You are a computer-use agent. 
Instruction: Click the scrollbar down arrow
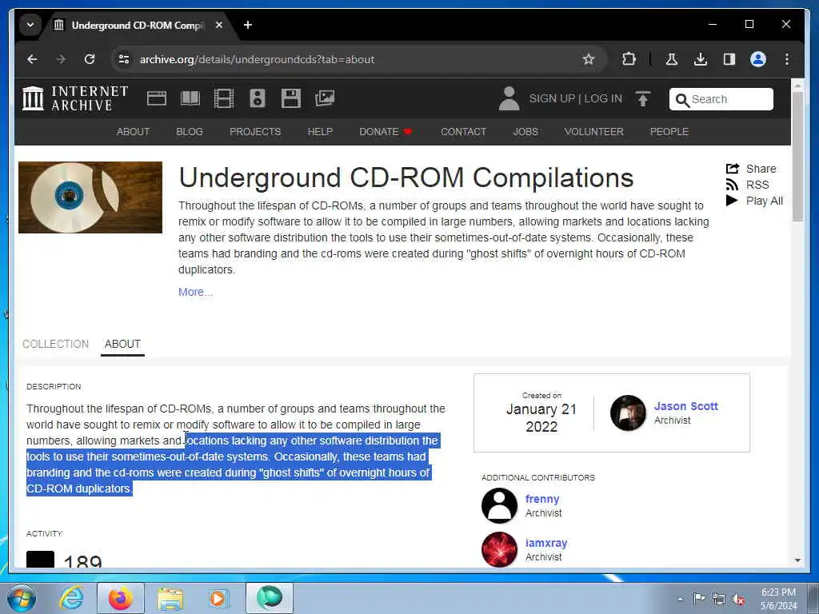[x=797, y=560]
